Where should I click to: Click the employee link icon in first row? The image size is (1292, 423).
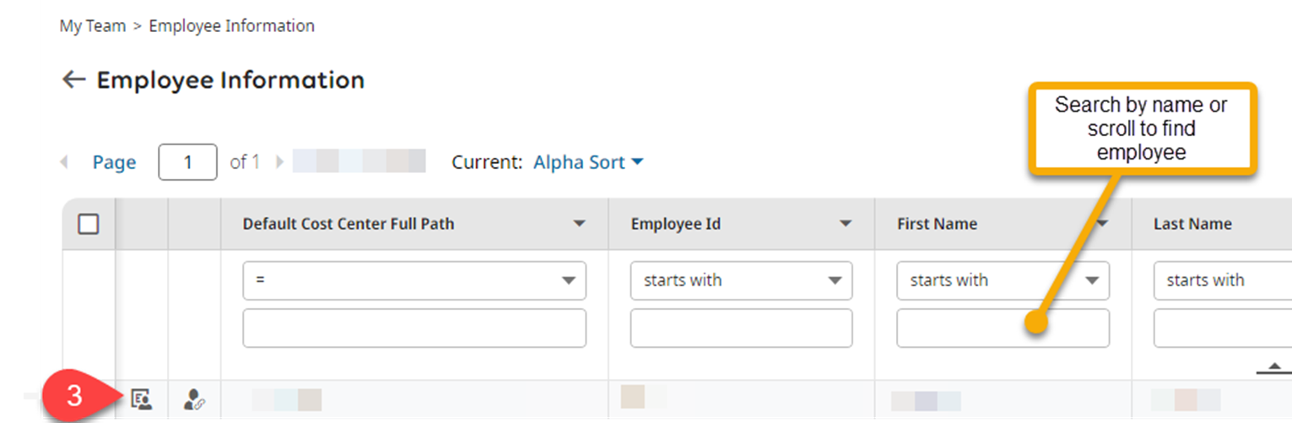(194, 399)
